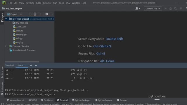Viewport: 187px width, 105px height.
Task: Click the Ctrl+Shift+N shortcut hint
Action: (102, 46)
